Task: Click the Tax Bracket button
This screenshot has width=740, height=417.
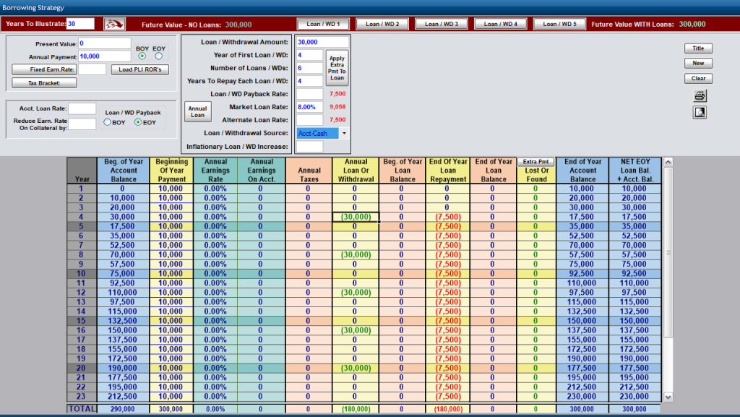Action: click(x=44, y=83)
